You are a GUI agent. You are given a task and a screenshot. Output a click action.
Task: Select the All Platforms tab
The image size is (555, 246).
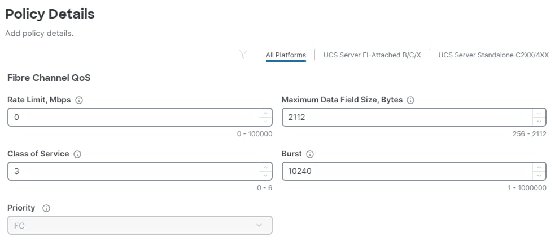pos(286,55)
